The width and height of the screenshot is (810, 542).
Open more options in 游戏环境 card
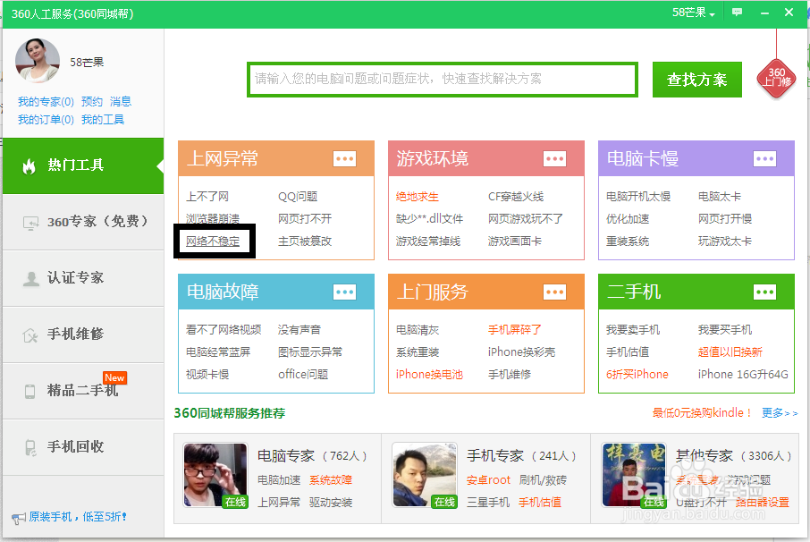point(555,158)
